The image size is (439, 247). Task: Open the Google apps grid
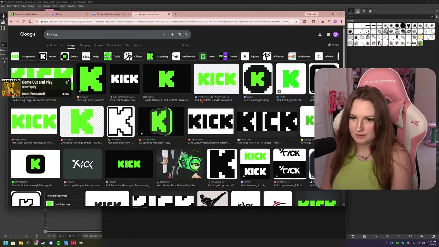click(x=328, y=34)
